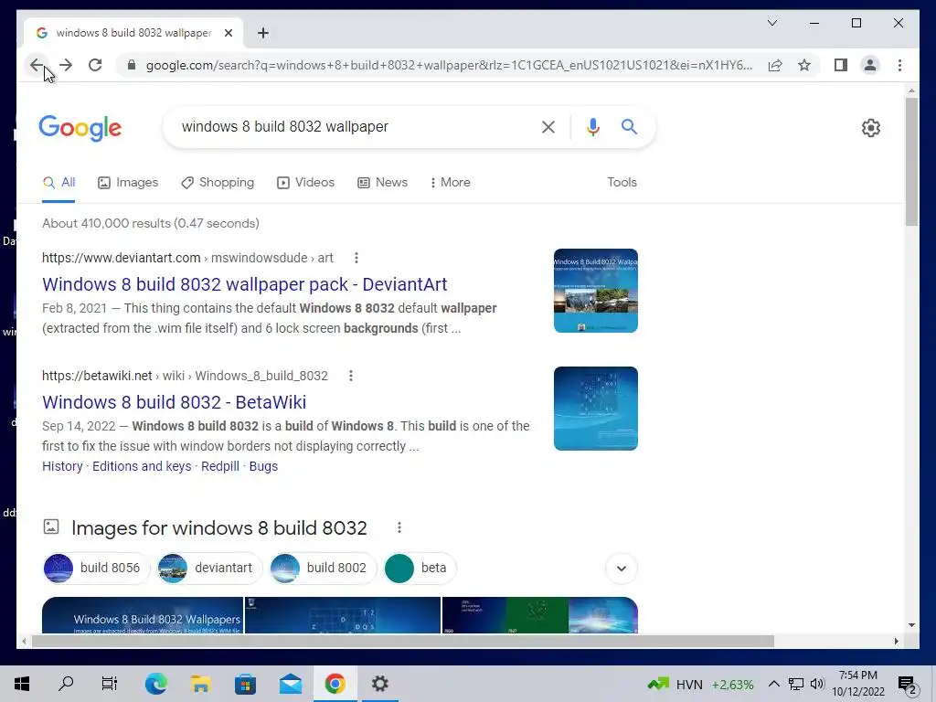Filter images by build 8002 chip
The height and width of the screenshot is (702, 936).
(x=323, y=568)
